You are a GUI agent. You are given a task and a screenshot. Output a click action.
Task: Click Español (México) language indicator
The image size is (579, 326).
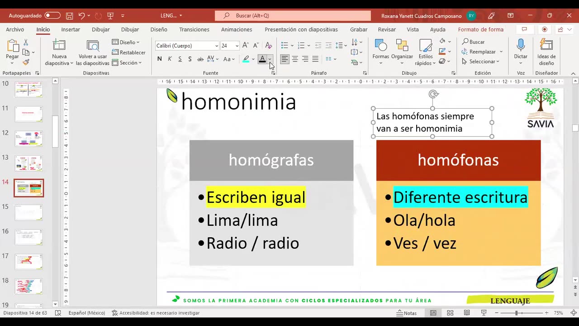pos(87,313)
